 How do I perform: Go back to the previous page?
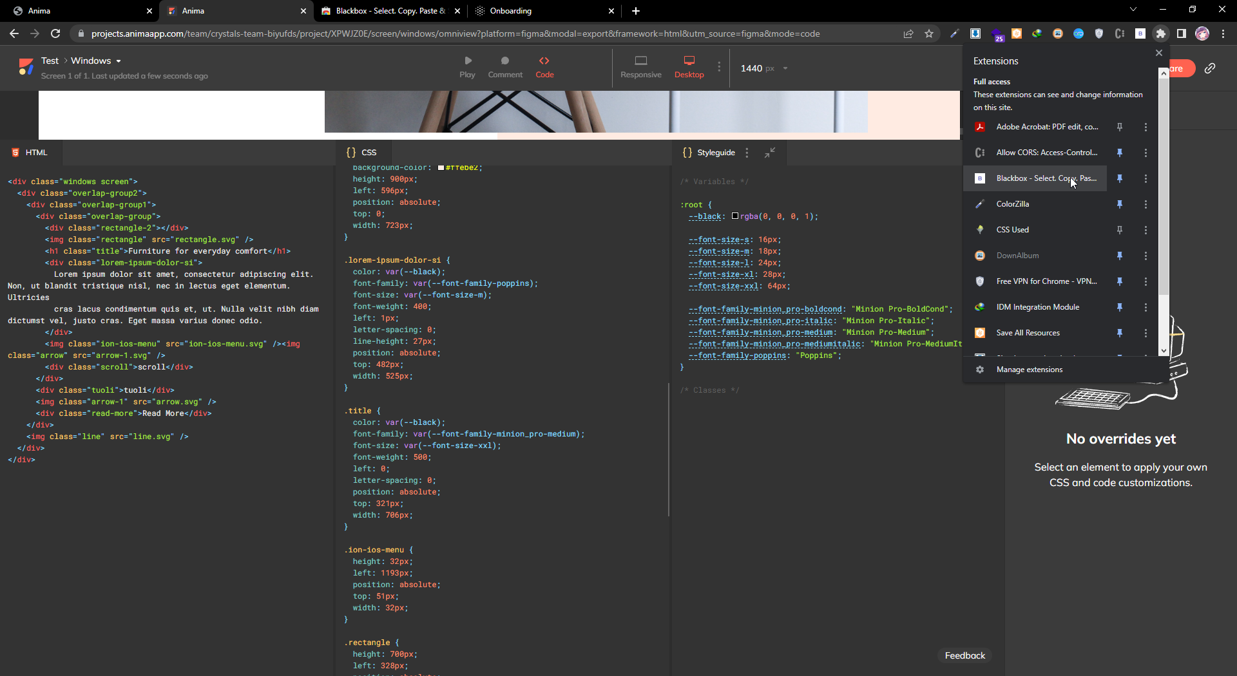(14, 33)
